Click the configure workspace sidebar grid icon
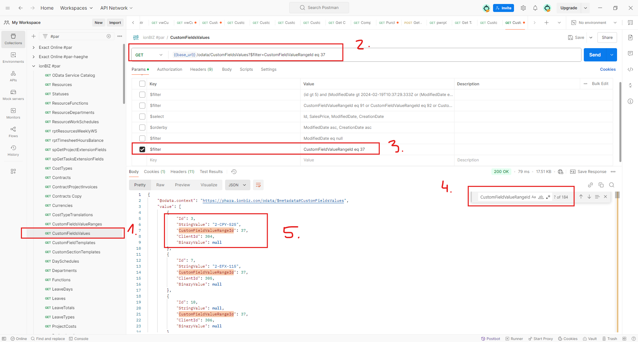The height and width of the screenshot is (342, 638). [13, 171]
